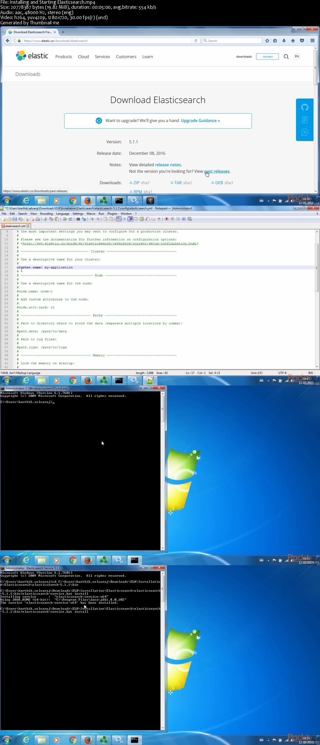Viewport: 320px width, 745px height.
Task: Click the Run Macro Multiple Times icon
Action: pyautogui.click(x=184, y=219)
